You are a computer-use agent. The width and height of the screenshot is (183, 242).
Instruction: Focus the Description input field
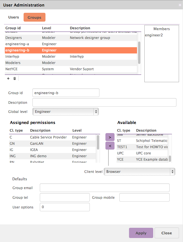tap(104, 103)
